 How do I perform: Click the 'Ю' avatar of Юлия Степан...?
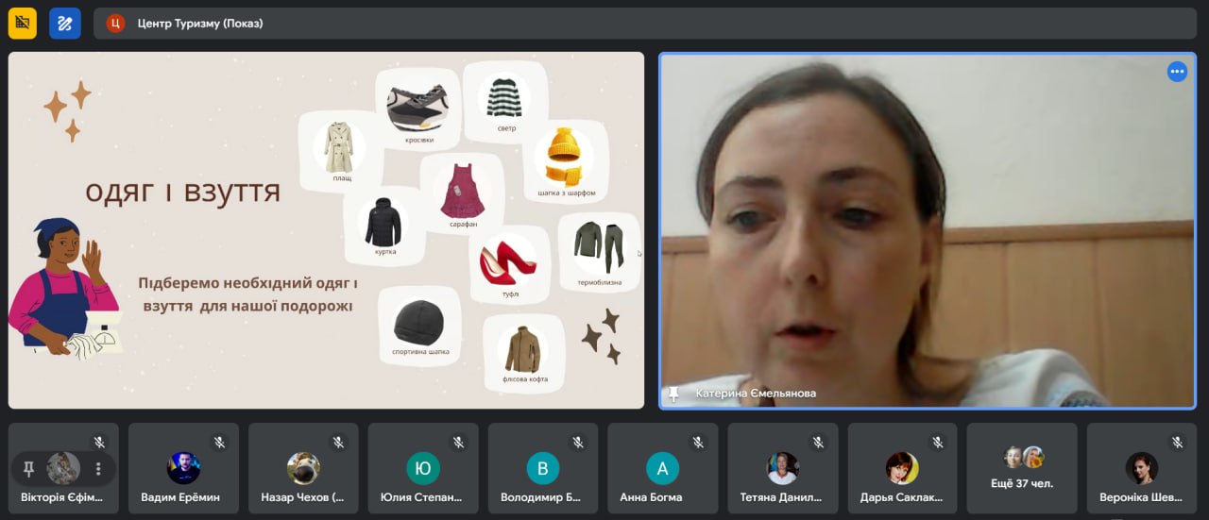pos(423,468)
